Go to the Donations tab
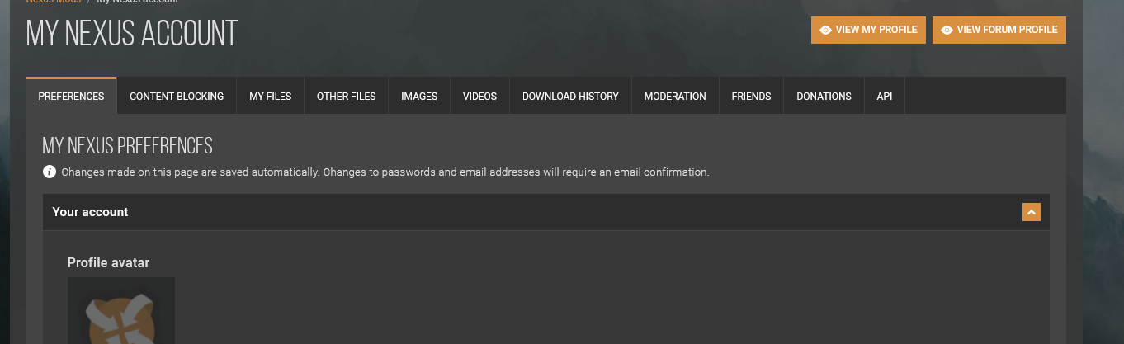The height and width of the screenshot is (344, 1124). (824, 96)
